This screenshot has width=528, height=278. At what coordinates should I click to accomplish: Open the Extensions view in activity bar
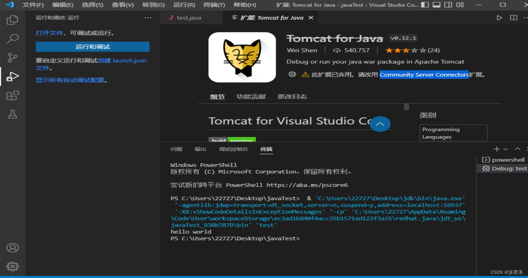(12, 95)
